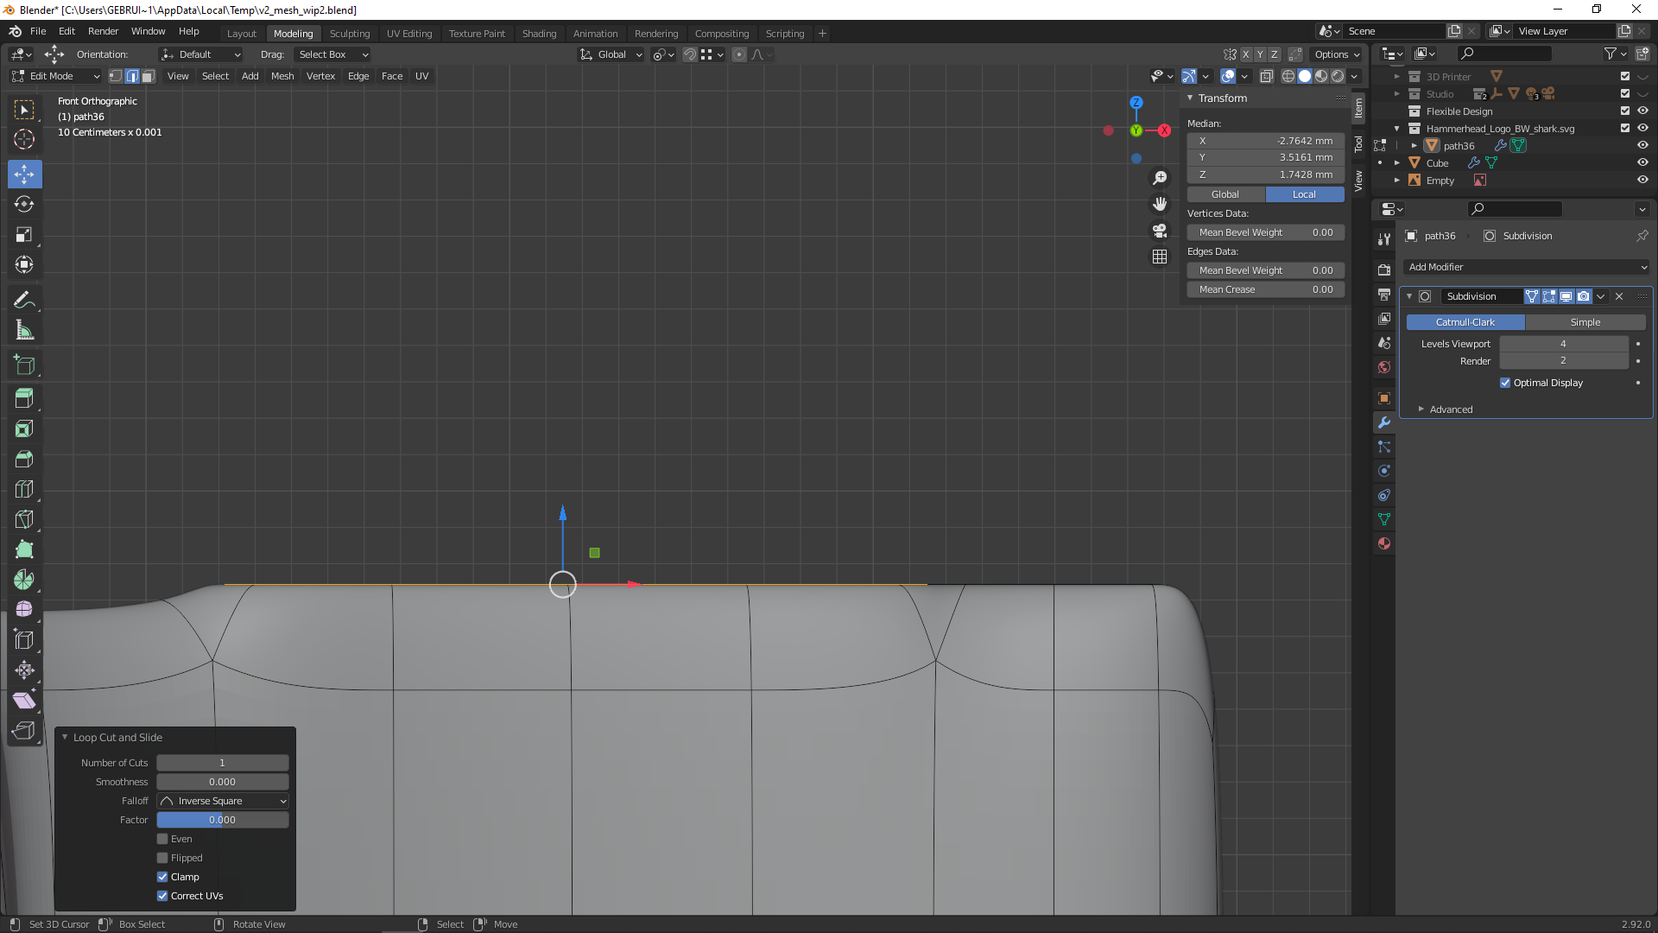Choose the Bevel tool
Screen dimensions: 1658x933
click(x=24, y=459)
